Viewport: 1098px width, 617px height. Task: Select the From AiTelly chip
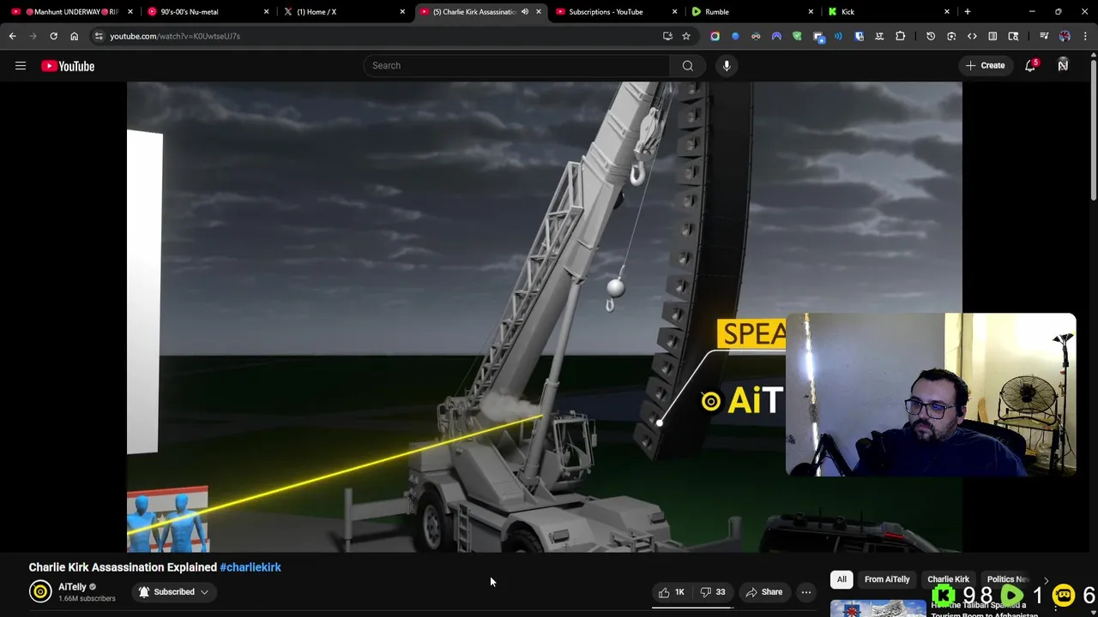pos(887,580)
